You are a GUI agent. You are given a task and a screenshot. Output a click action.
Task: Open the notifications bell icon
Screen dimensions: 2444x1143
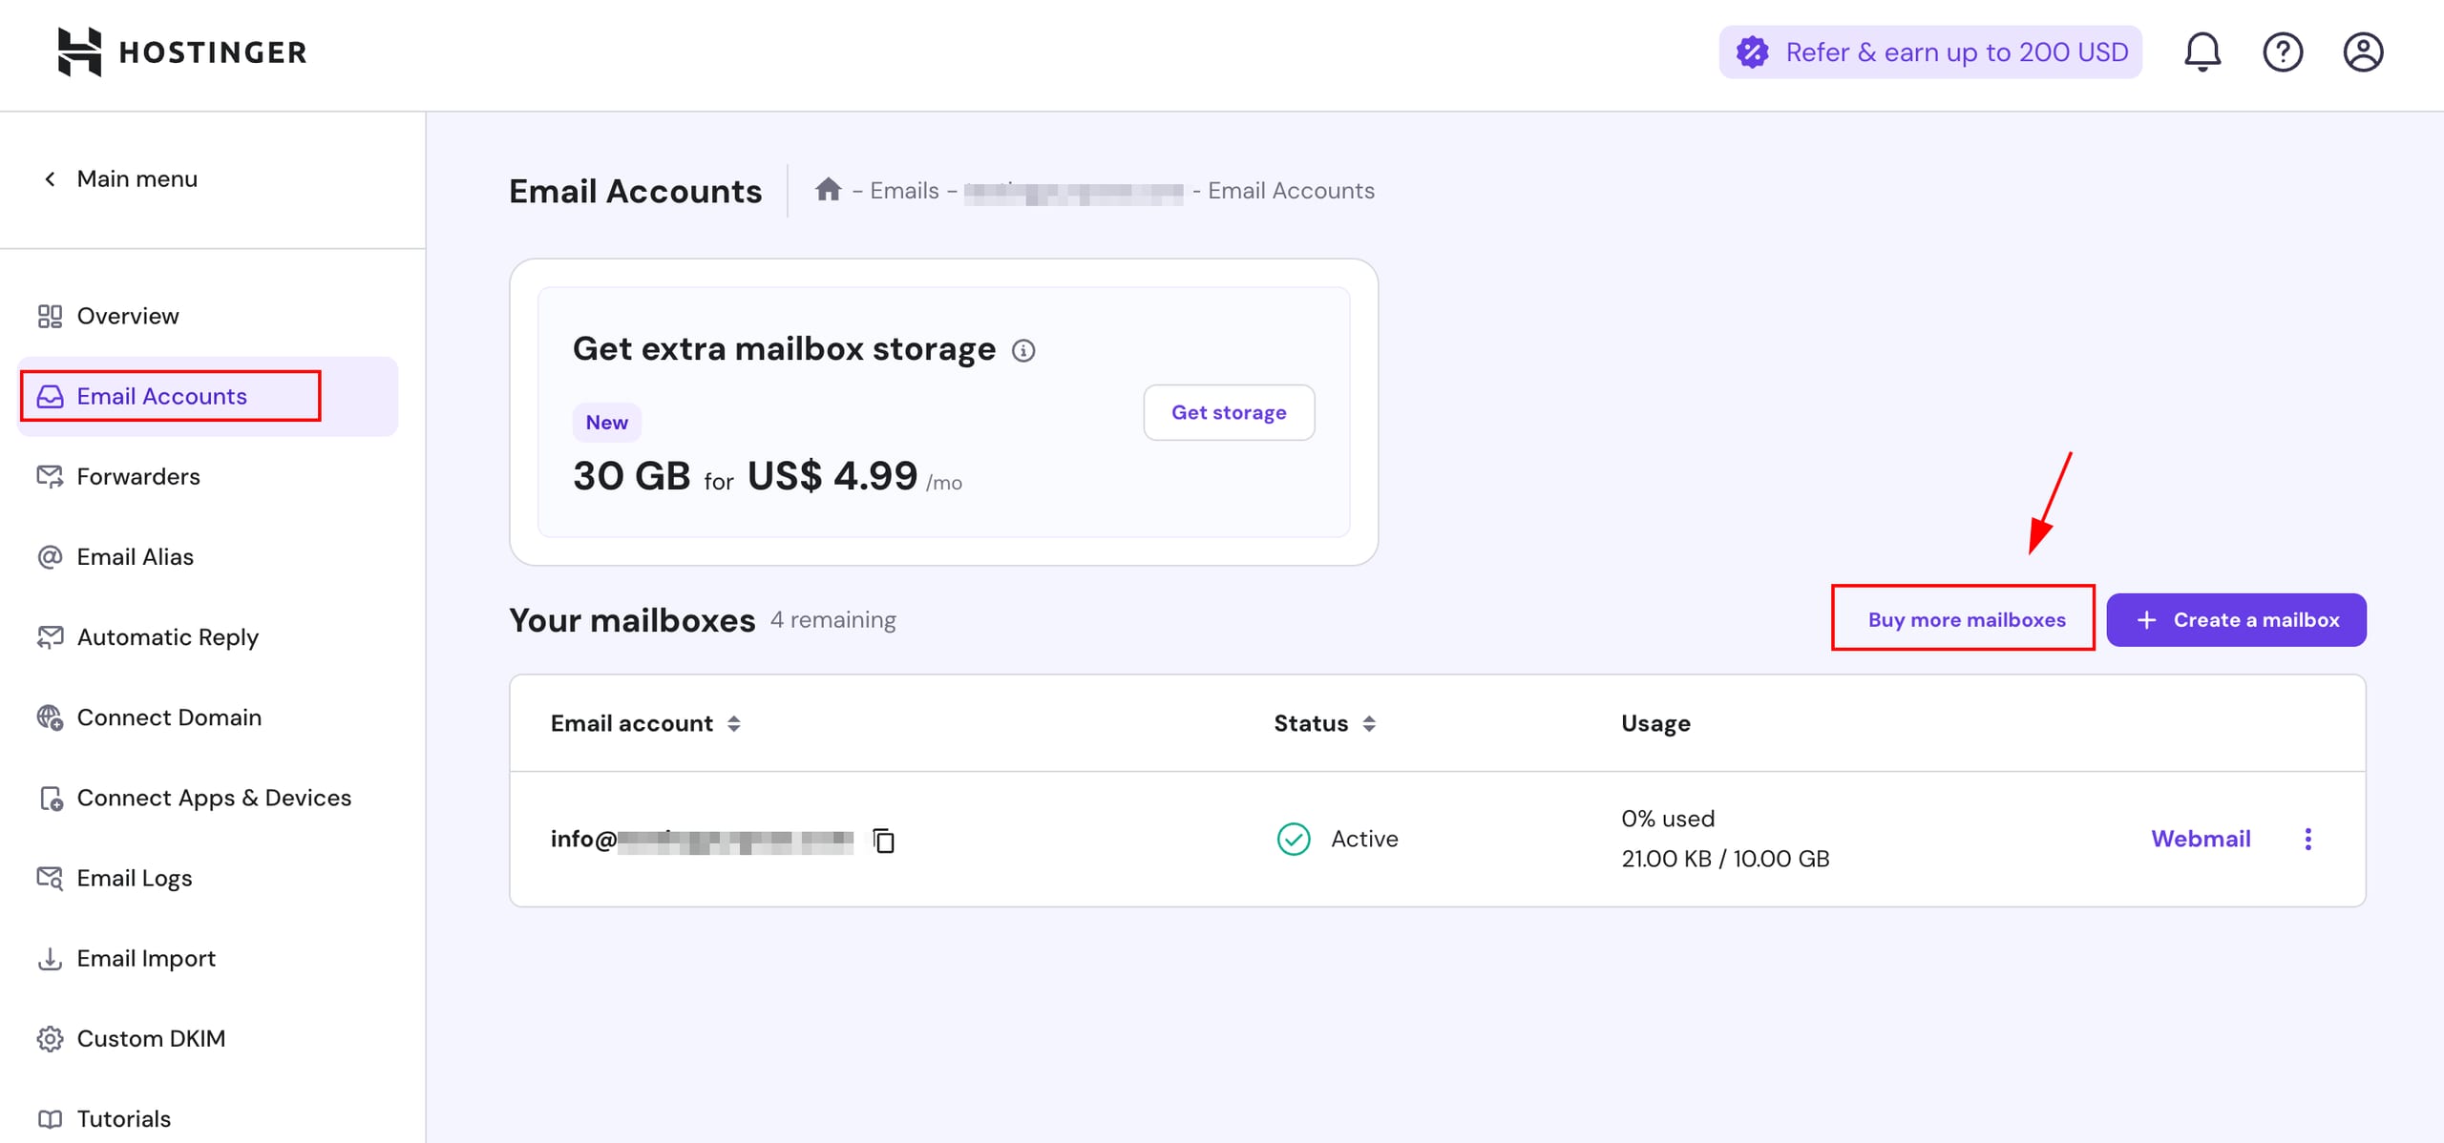click(2202, 52)
